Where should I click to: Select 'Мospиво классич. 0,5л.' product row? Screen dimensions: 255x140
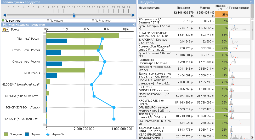[x=155, y=96]
